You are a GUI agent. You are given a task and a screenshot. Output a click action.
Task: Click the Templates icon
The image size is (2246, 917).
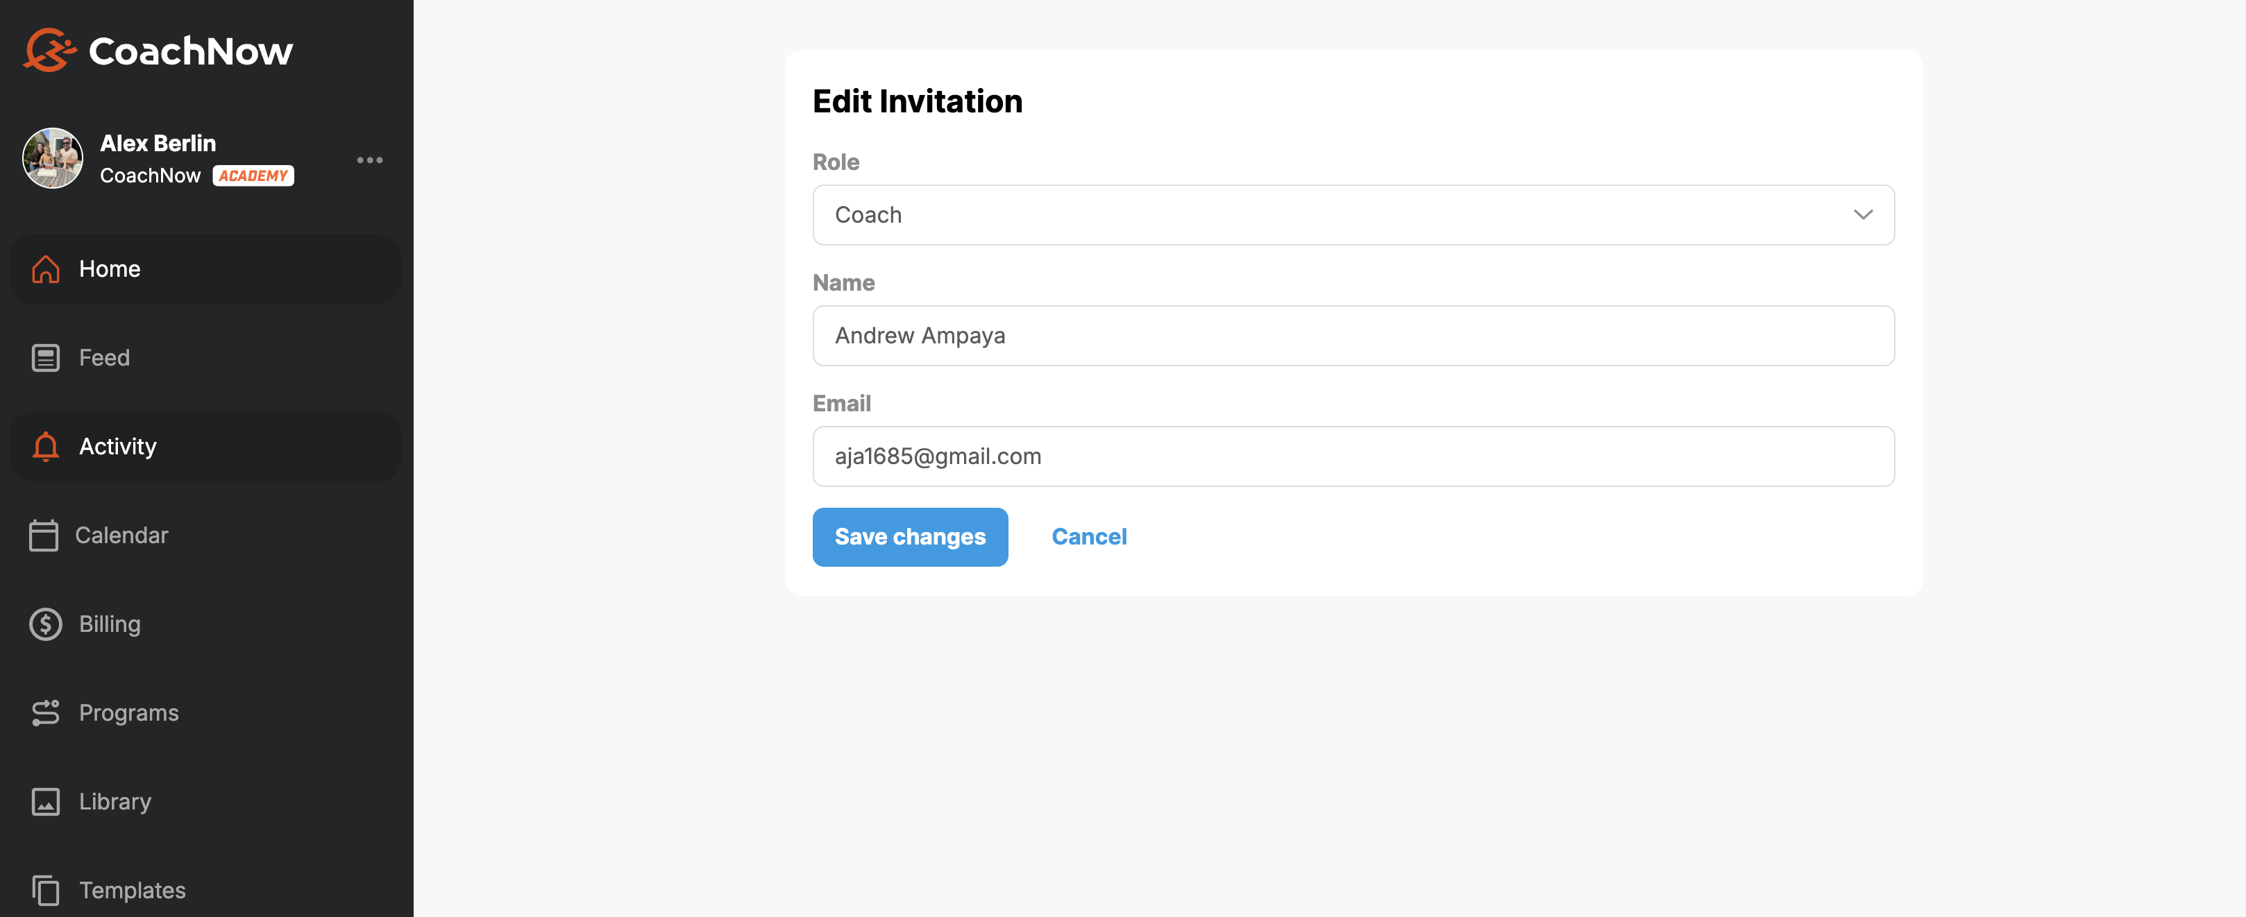coord(44,890)
